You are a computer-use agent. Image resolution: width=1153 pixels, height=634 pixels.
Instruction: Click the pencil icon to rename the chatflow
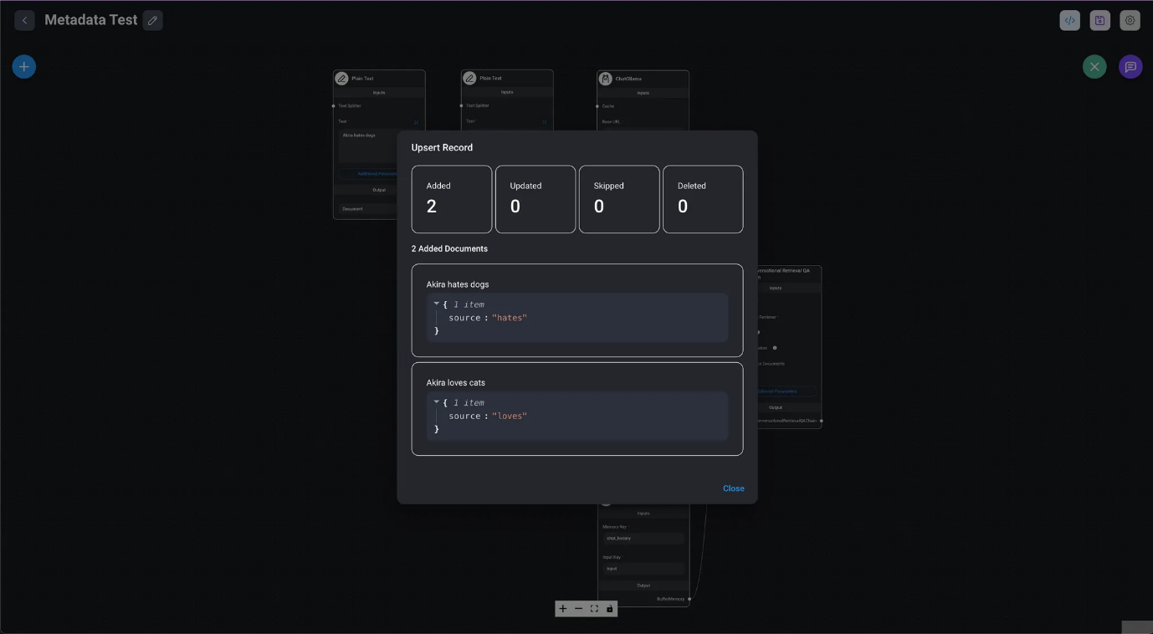coord(152,20)
